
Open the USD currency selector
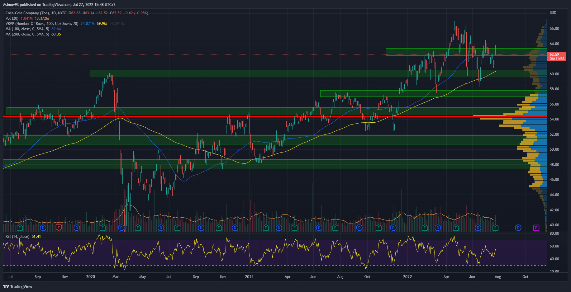pyautogui.click(x=553, y=13)
